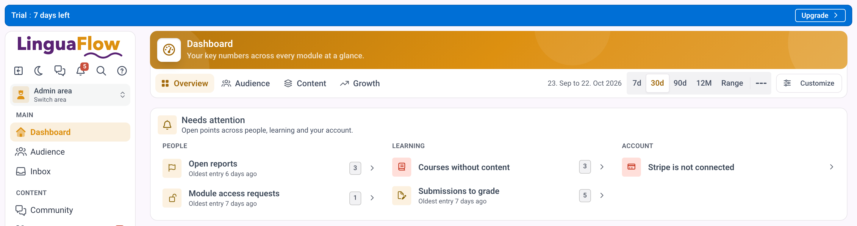Open Inbox in the sidebar
857x226 pixels.
click(70, 172)
